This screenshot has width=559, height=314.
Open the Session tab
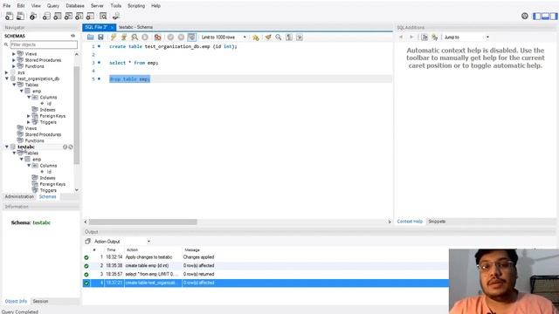[40, 301]
